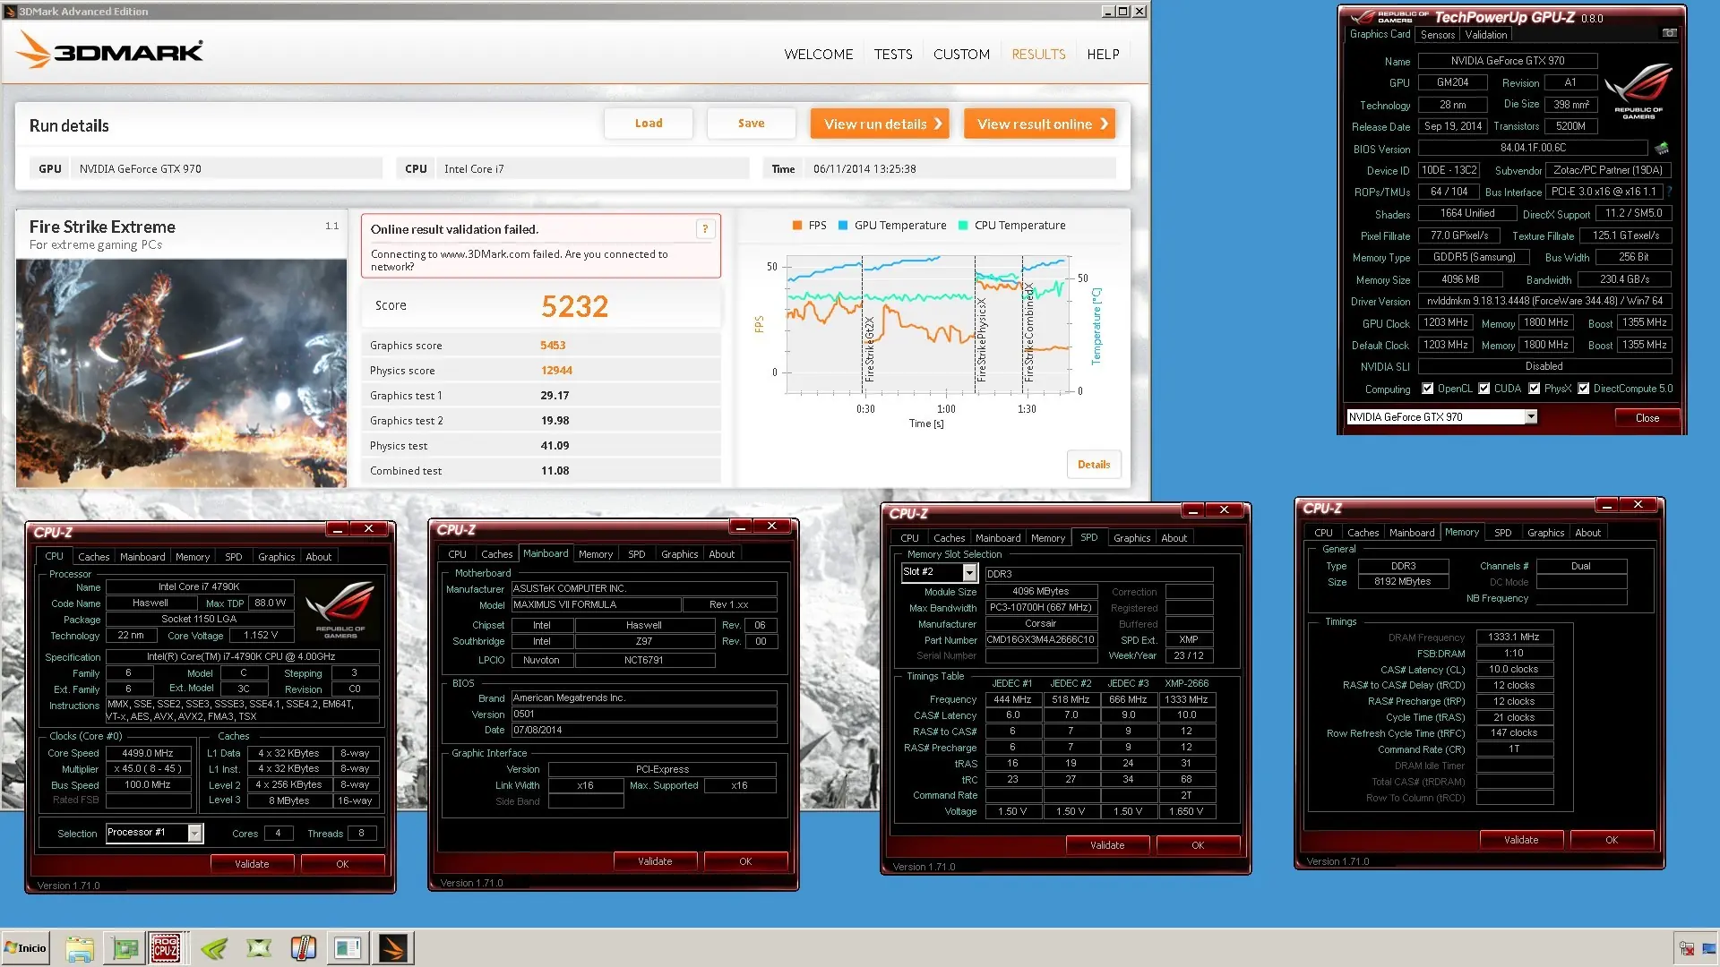
Task: Open the GPU selector dropdown in GPU-Z
Action: pos(1531,416)
